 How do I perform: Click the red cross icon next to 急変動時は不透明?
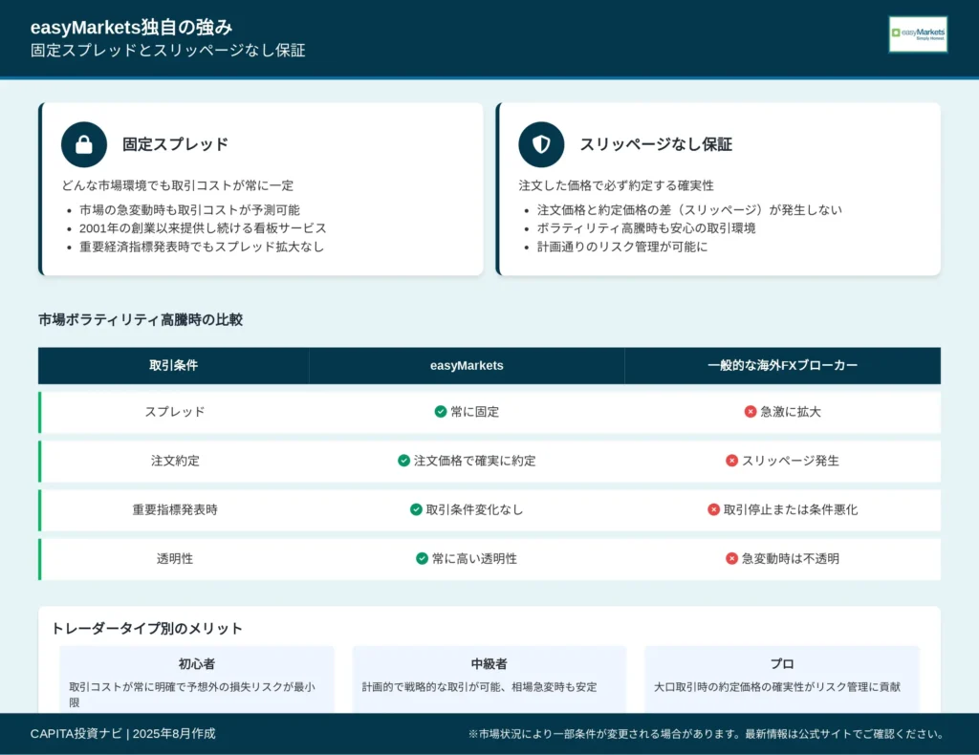pyautogui.click(x=731, y=558)
